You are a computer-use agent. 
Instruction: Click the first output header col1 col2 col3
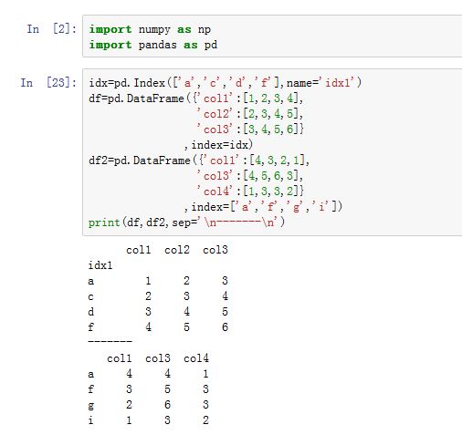(177, 250)
